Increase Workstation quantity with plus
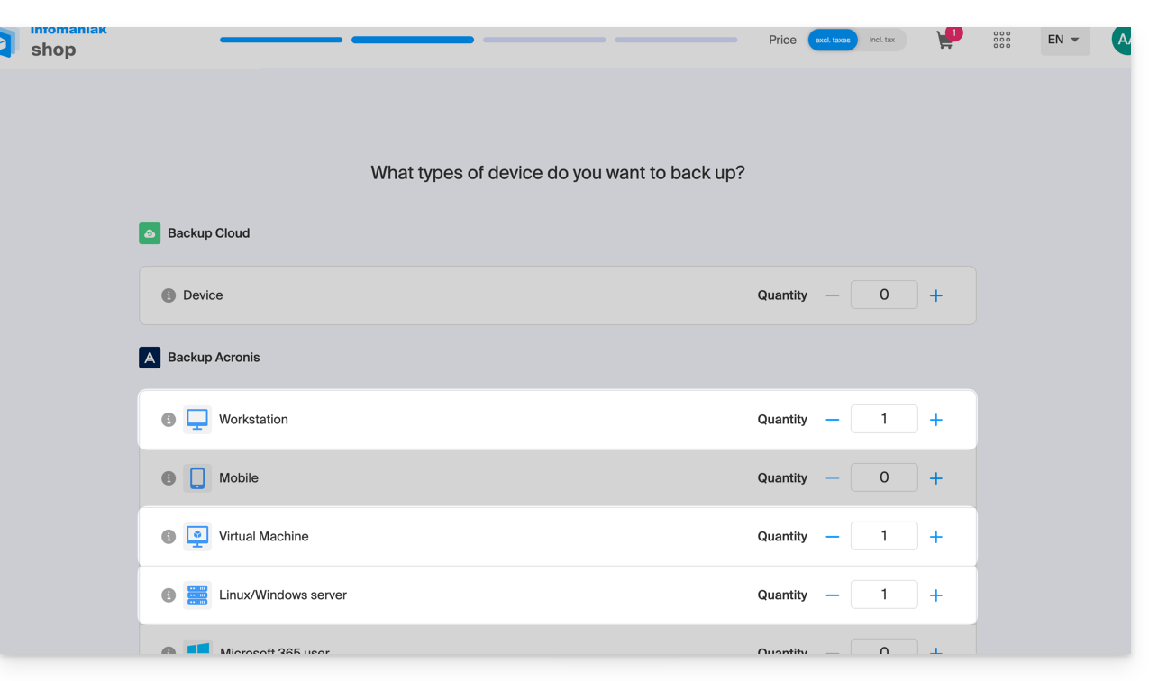 pos(936,420)
